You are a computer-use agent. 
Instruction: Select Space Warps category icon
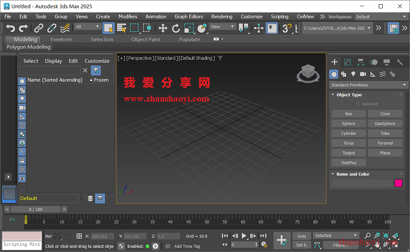[x=382, y=74]
